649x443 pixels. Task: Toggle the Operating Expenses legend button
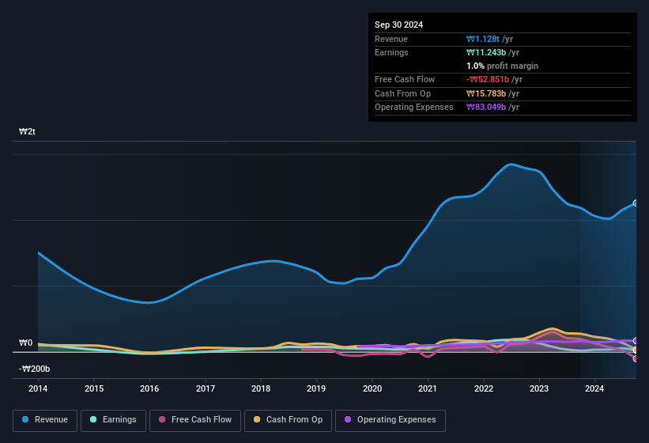click(391, 420)
